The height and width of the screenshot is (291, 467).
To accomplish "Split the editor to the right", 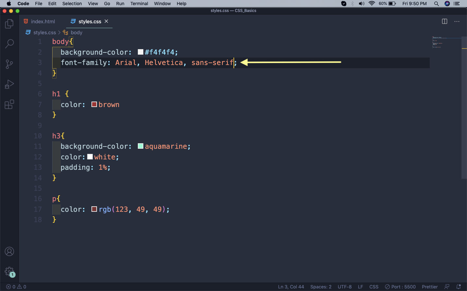I will coord(445,21).
